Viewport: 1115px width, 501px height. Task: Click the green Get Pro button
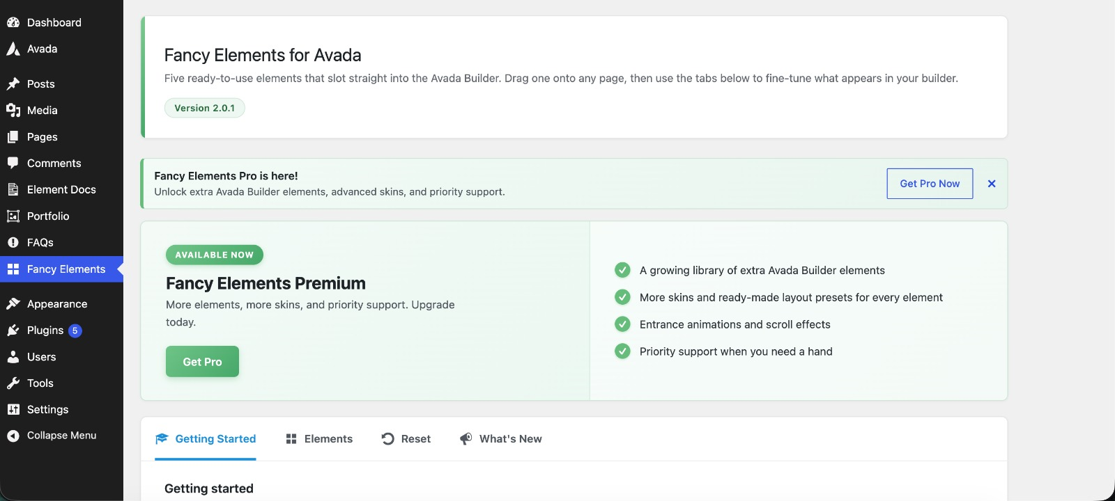point(202,362)
